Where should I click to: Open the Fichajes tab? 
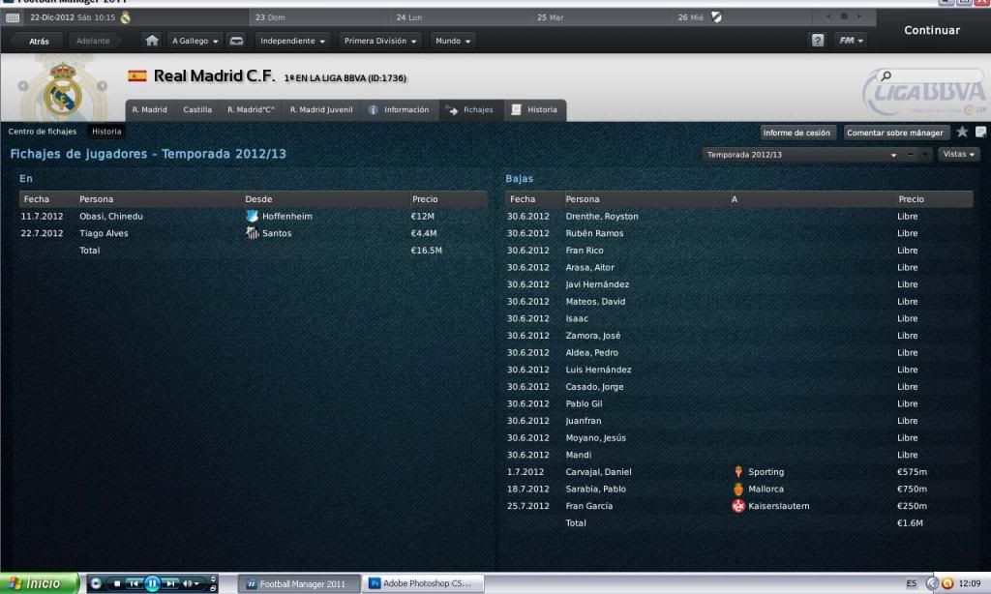(x=471, y=110)
